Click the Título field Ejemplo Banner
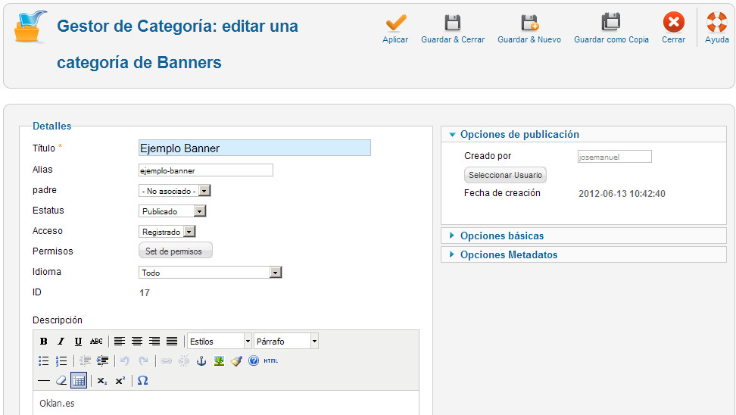Screen dimensions: 736x415 pyautogui.click(x=255, y=148)
